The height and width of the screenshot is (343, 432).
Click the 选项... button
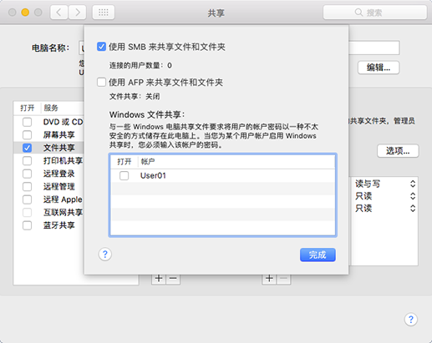(x=398, y=151)
